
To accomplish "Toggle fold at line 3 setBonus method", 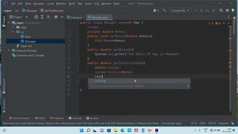I will click(x=78, y=36).
